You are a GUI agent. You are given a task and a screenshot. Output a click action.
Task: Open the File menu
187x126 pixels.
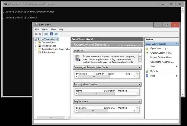(x=37, y=29)
